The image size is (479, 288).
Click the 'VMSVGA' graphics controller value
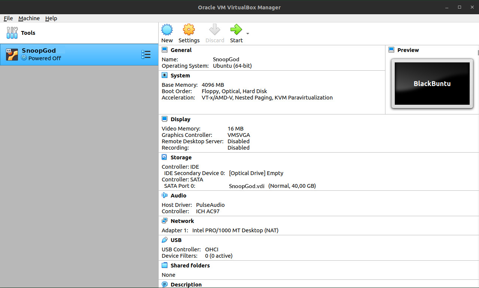[239, 135]
